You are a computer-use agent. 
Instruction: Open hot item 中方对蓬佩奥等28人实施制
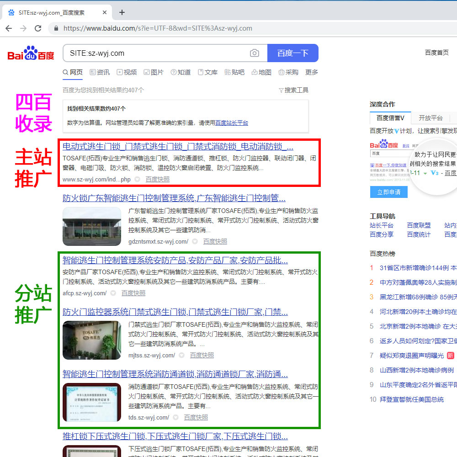pyautogui.click(x=418, y=282)
